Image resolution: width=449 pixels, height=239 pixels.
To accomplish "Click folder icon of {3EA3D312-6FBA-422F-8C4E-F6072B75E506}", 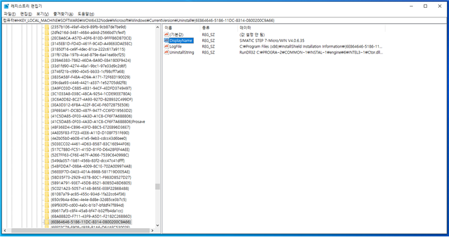I will [x=46, y=105].
